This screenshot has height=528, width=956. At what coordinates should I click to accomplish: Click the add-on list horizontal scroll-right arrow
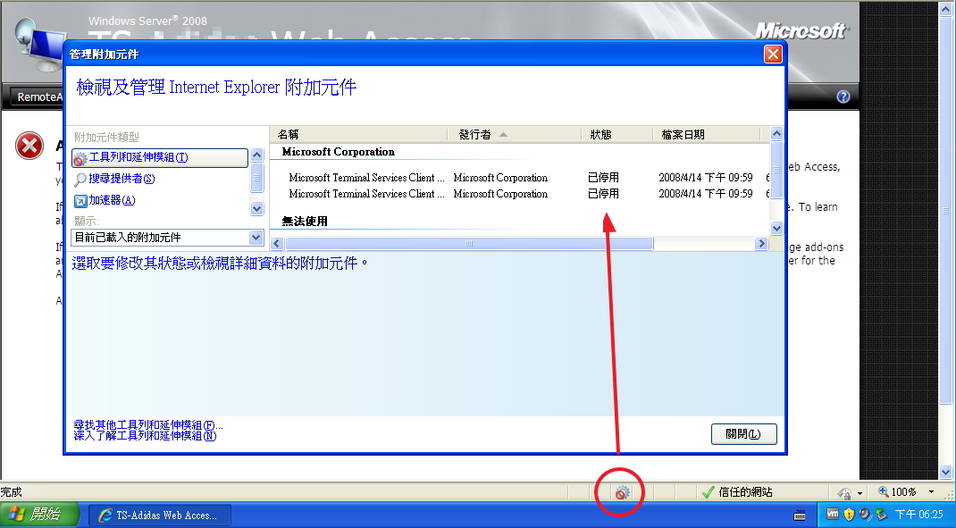coord(761,243)
